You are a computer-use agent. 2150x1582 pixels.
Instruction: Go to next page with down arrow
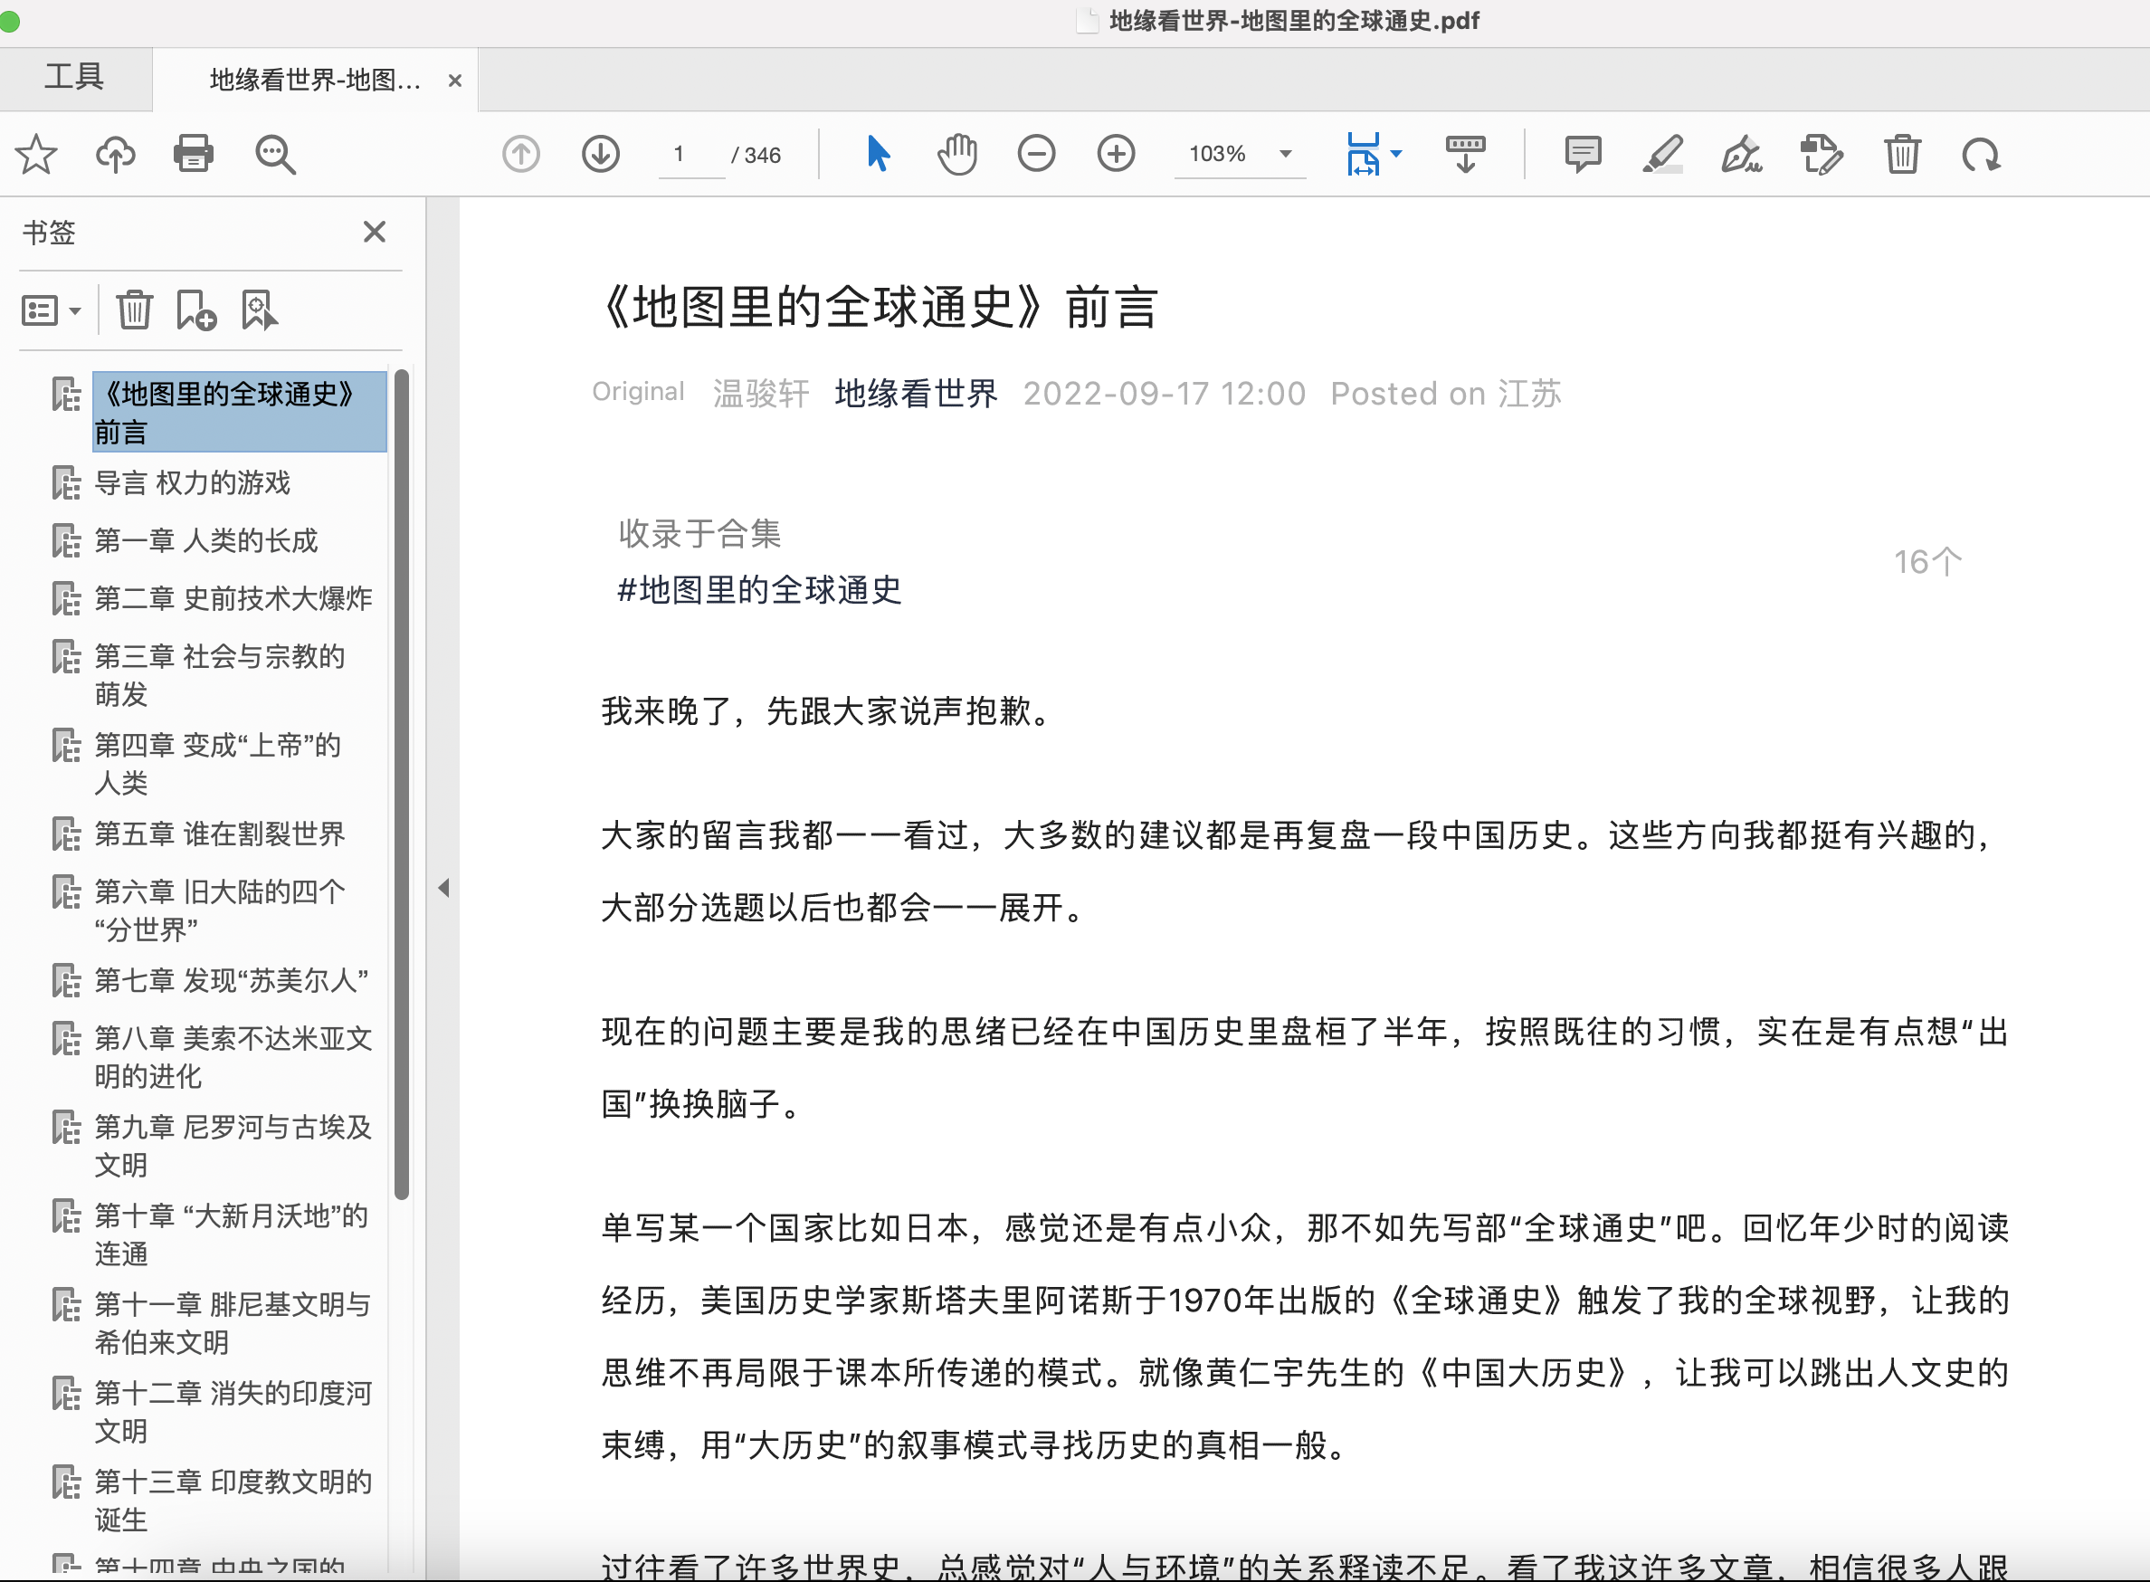[600, 154]
